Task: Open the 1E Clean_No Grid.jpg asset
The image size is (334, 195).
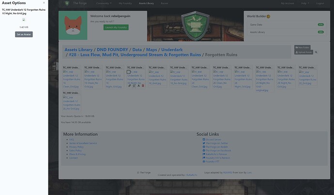Action: coord(93,77)
